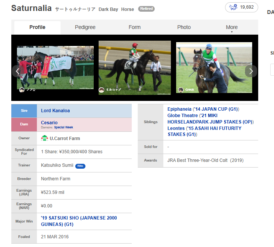Viewport: 274px width, 247px height.
Task: Click trainer name Katsuhiko Sumii
Action: [x=57, y=165]
